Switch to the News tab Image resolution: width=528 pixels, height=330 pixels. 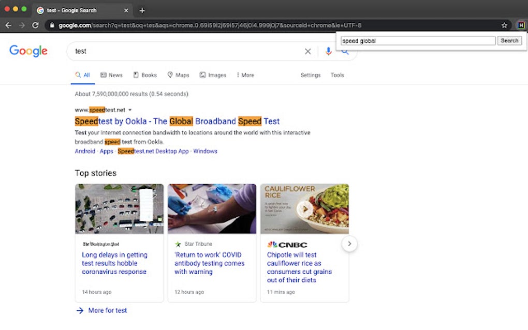tap(111, 75)
